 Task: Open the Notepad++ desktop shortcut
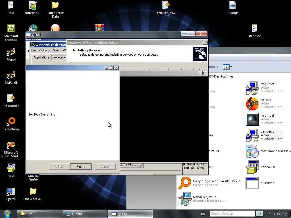[x=33, y=7]
